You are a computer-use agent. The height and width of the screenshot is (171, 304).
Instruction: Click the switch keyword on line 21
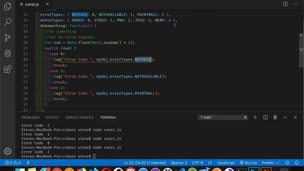point(52,48)
